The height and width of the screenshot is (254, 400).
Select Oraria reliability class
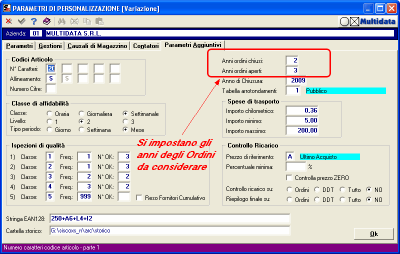tap(49, 113)
